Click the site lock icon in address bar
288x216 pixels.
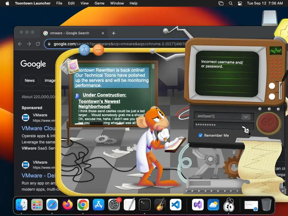pos(49,44)
